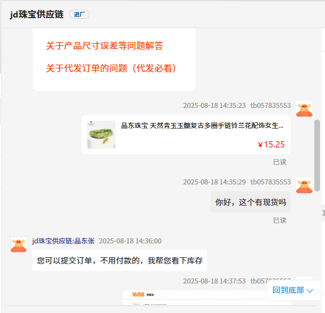Click the seller avatar of 晶东张
Screen dimensions: 325x313
pos(19,245)
